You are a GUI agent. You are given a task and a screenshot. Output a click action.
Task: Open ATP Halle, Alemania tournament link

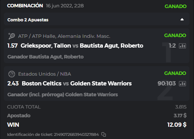(64, 36)
